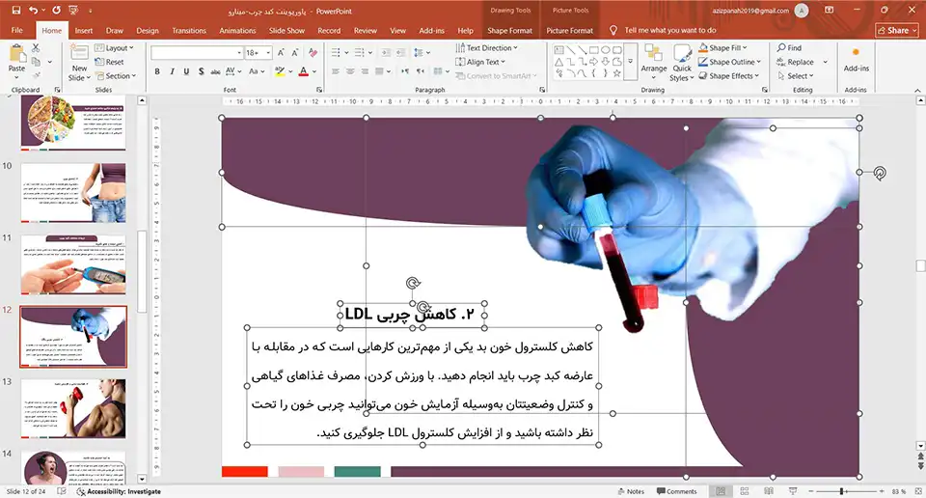Open the Text Direction dropdown

486,48
